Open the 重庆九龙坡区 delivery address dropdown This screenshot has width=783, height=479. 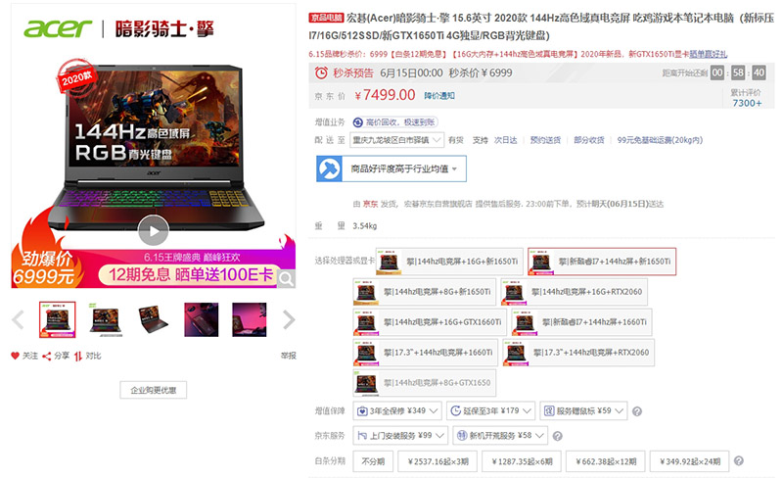pyautogui.click(x=397, y=140)
